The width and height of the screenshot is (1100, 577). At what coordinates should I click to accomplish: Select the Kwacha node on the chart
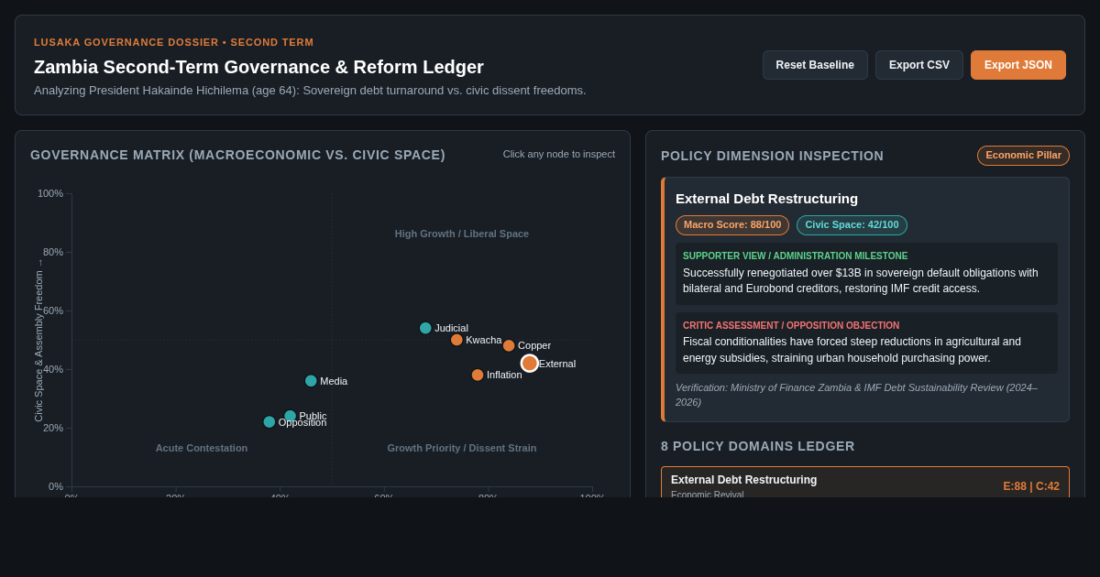(x=456, y=340)
